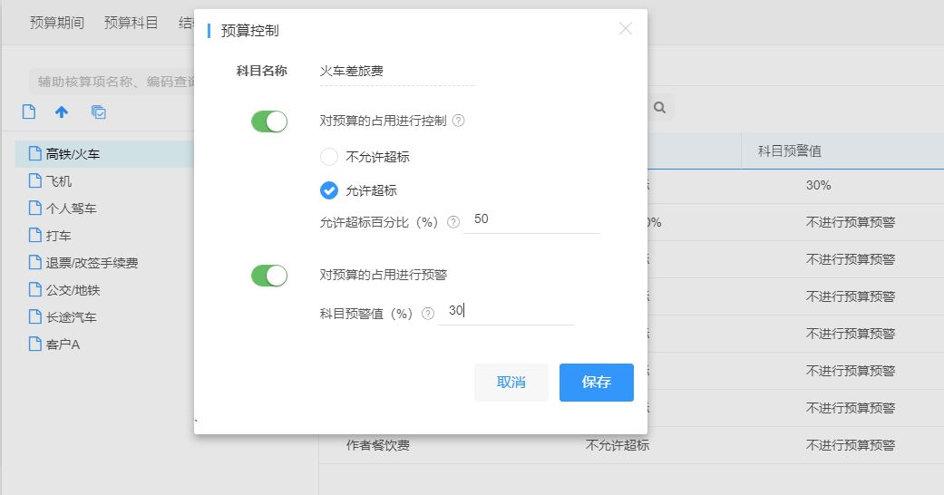
Task: Click the file icon beside 客户A
Action: tap(35, 344)
